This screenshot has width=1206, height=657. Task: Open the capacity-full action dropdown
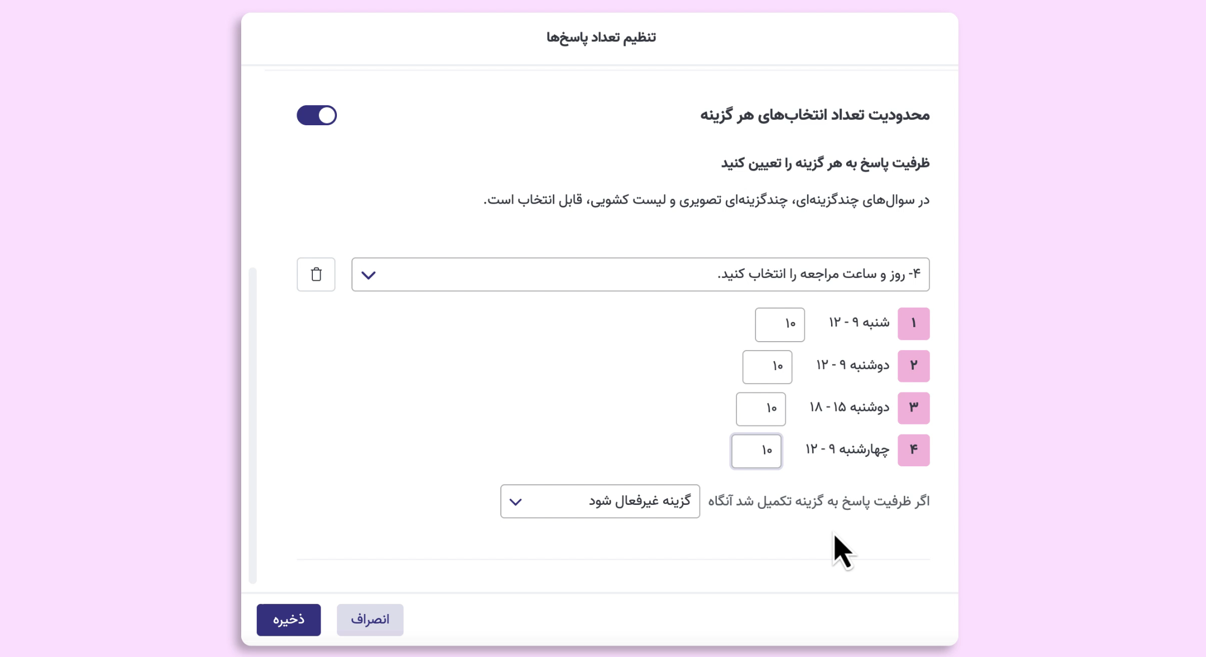point(600,501)
